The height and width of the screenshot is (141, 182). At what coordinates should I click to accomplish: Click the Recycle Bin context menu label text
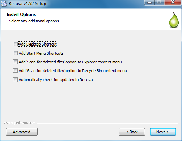pyautogui.click(x=73, y=71)
